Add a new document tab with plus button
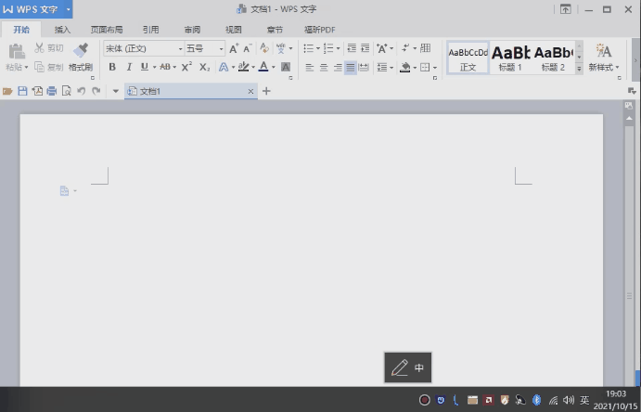 point(267,91)
